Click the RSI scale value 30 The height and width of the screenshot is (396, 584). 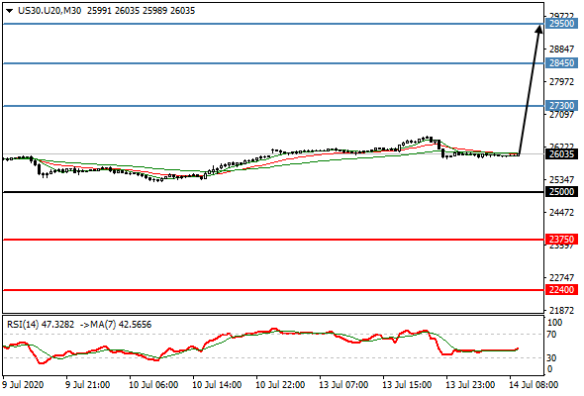pos(551,358)
